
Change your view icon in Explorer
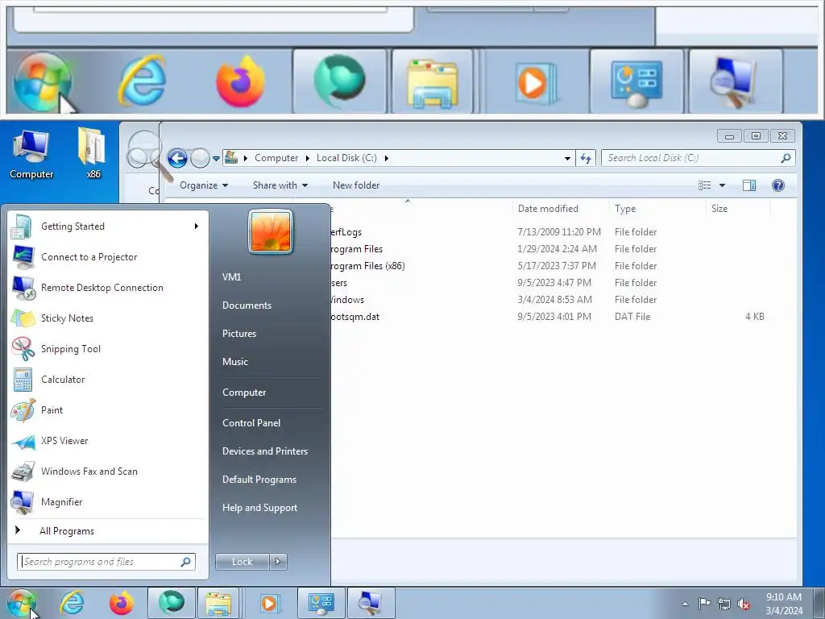pos(705,185)
